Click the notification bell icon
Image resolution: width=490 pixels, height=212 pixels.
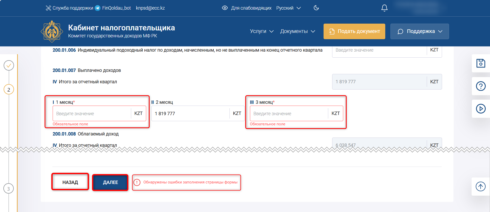tap(384, 8)
